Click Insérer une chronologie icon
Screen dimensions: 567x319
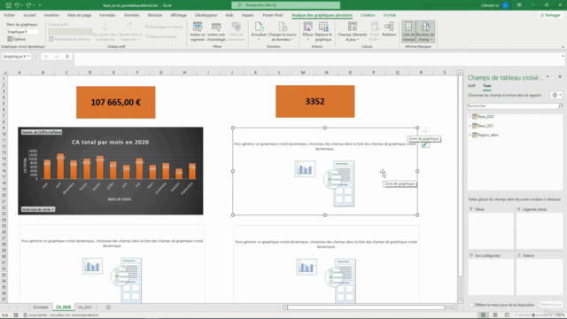[x=216, y=27]
